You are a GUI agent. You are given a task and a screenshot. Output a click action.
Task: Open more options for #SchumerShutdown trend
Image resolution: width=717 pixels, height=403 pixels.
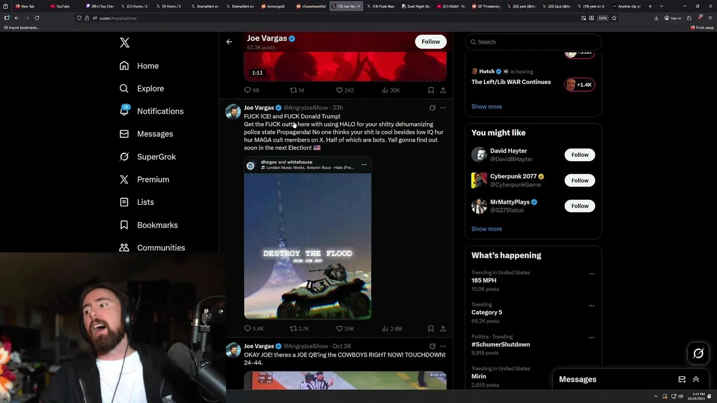pyautogui.click(x=591, y=338)
